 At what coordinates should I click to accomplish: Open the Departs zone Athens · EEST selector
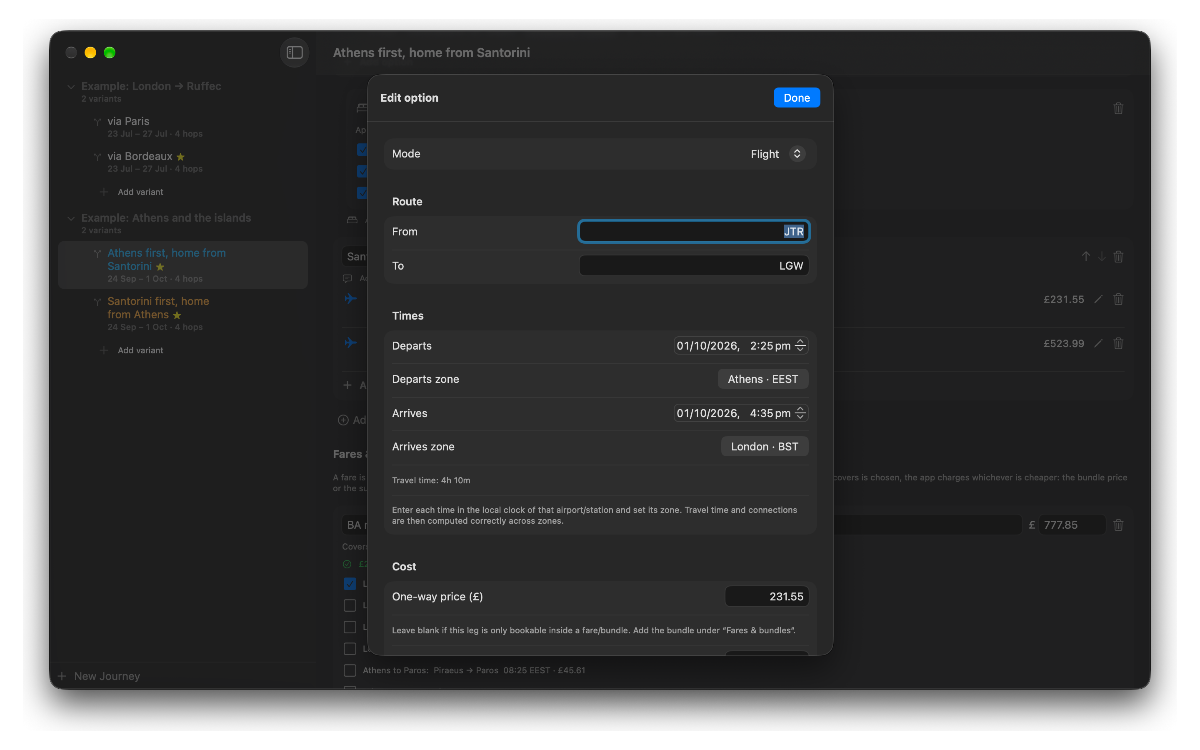(x=762, y=379)
